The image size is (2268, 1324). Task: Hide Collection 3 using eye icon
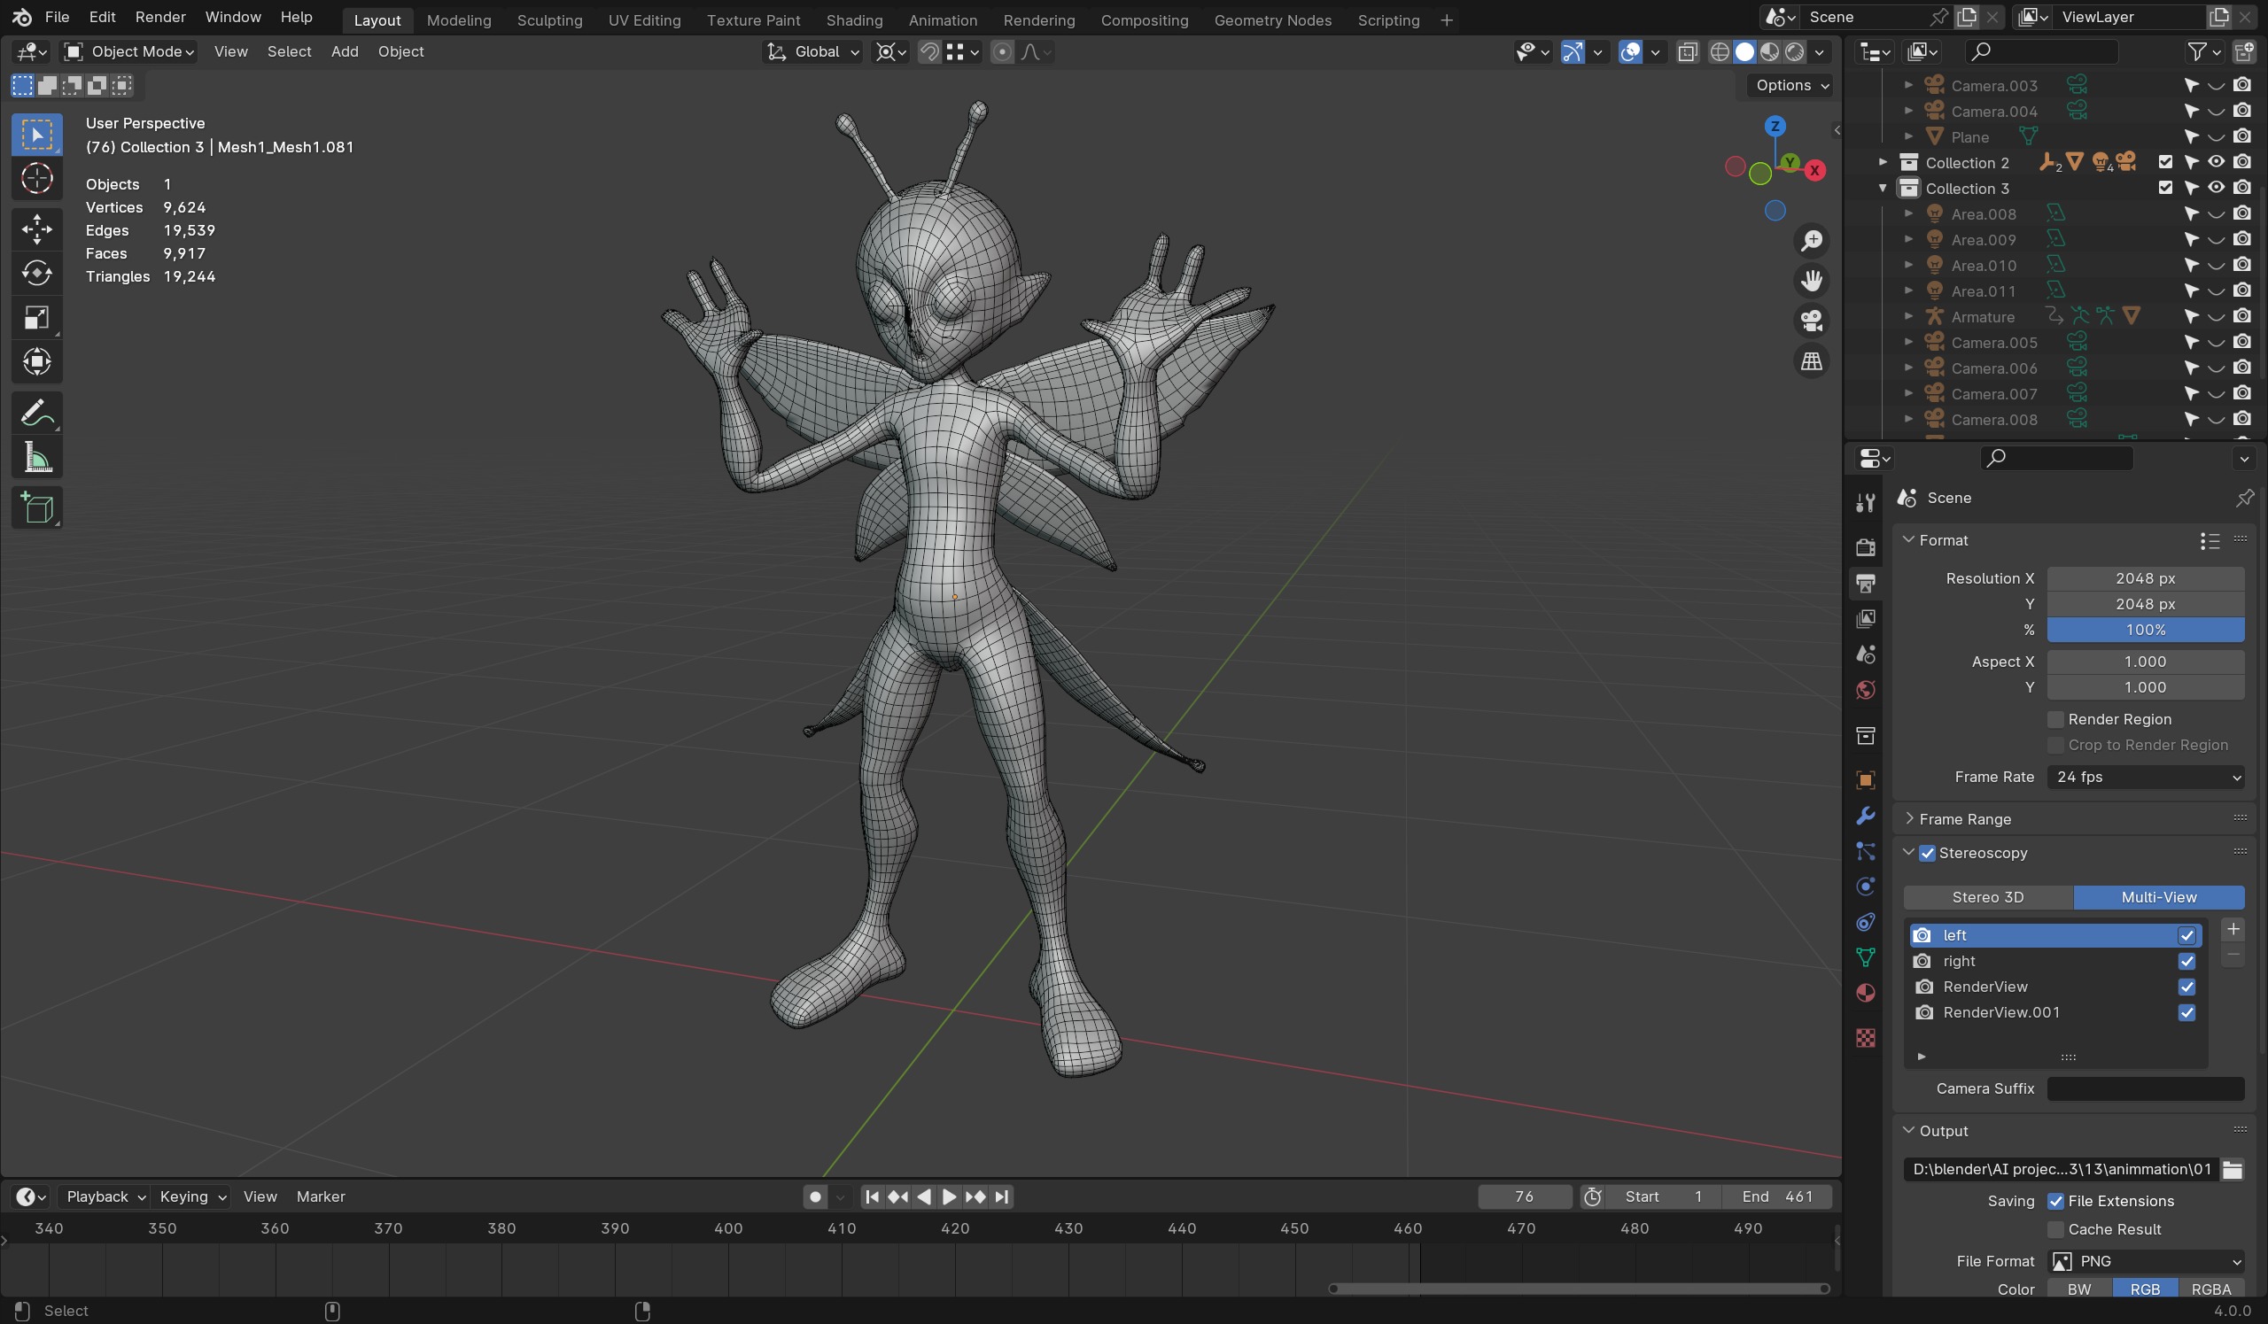(x=2216, y=188)
